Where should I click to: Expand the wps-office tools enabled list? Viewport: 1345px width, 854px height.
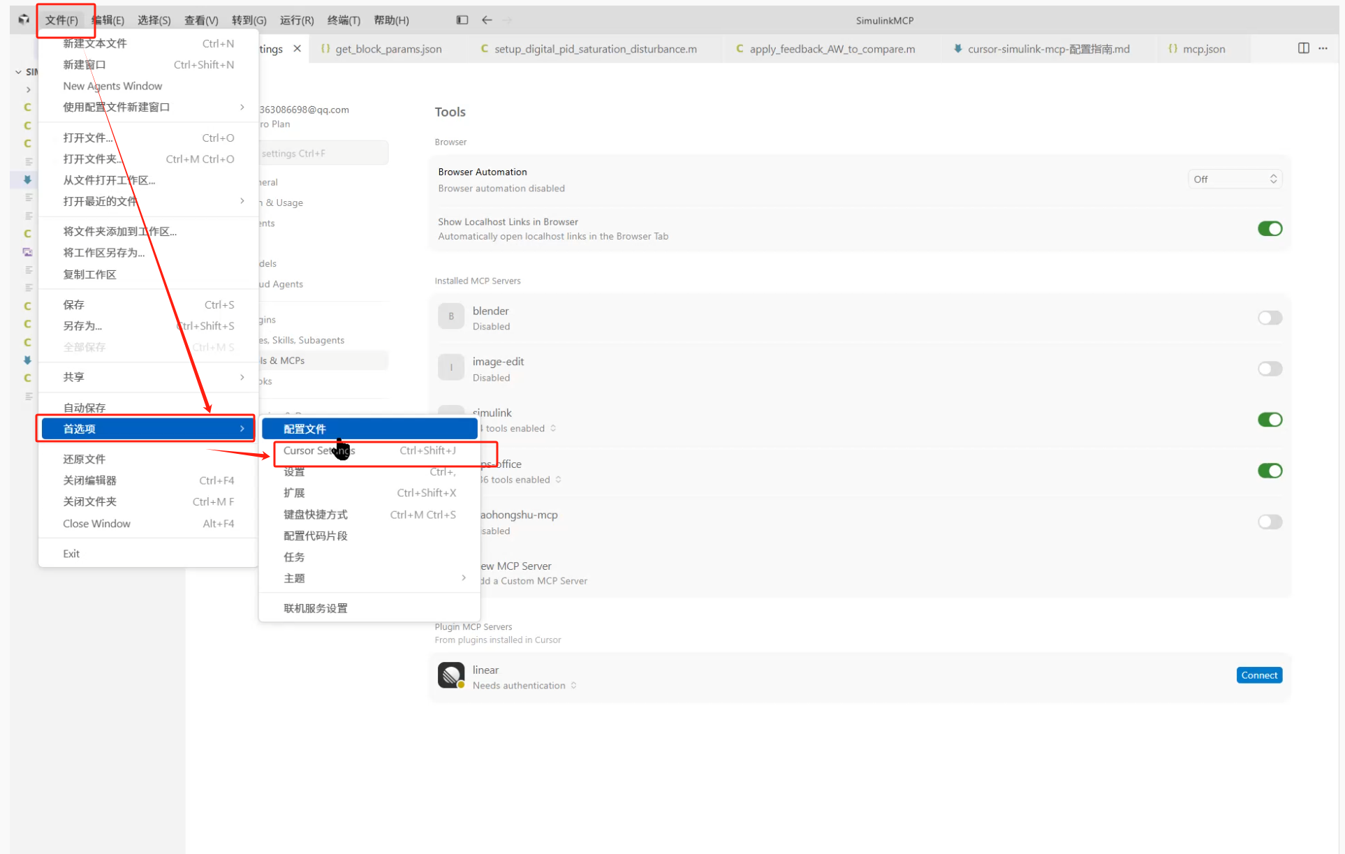[x=558, y=480]
